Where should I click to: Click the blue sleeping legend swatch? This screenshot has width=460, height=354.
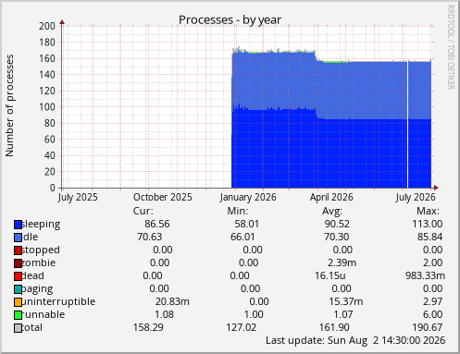coord(18,225)
